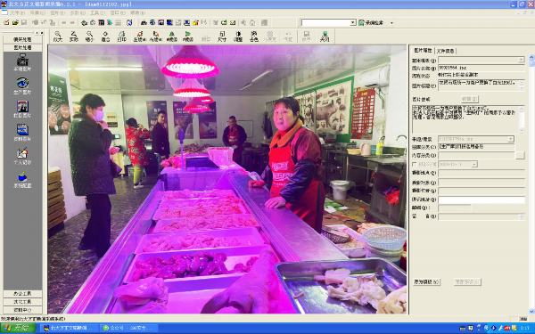Click the Windows Start button on taskbar

tap(18, 328)
